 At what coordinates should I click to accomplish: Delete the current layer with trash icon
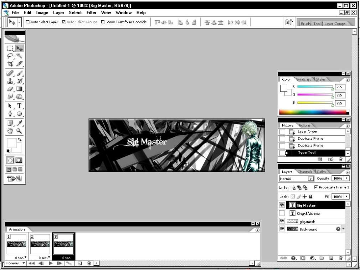click(341, 258)
